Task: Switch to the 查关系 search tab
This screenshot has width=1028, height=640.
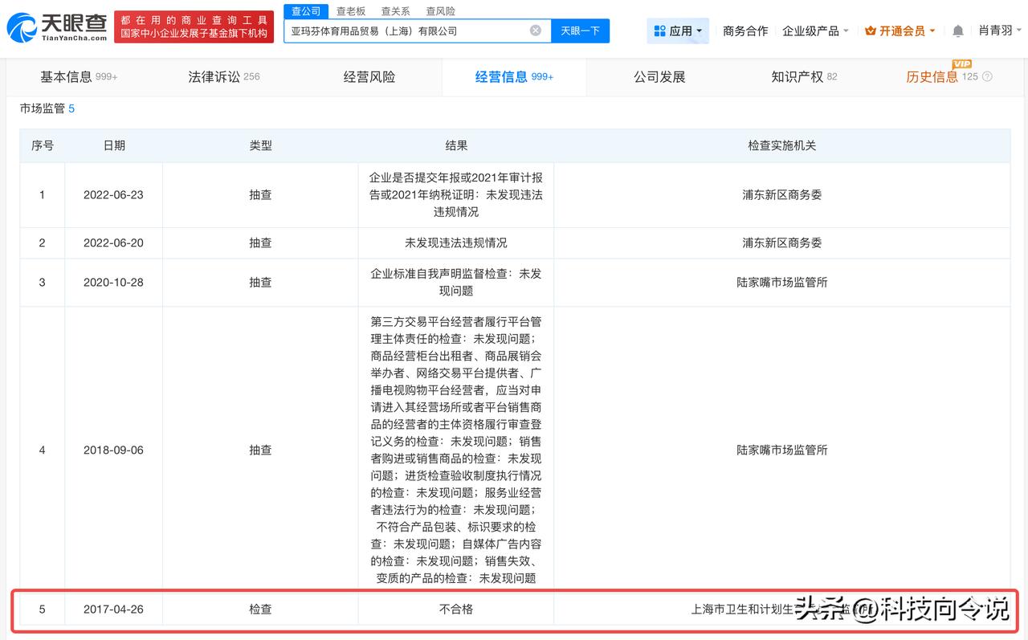Action: 395,11
